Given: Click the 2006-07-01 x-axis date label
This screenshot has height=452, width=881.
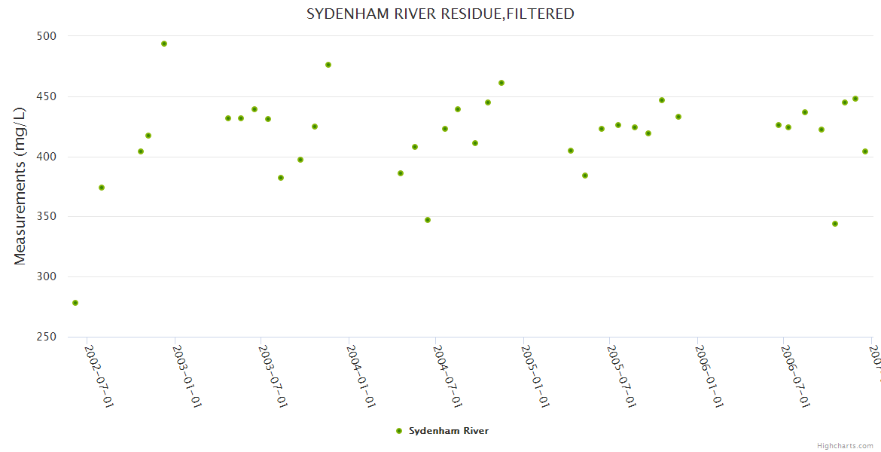Looking at the screenshot, I should tap(796, 377).
